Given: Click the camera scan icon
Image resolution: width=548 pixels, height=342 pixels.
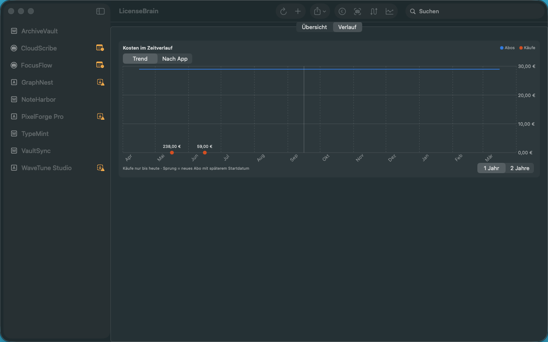Looking at the screenshot, I should tap(357, 12).
